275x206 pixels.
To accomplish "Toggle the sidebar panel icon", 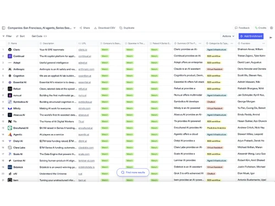I will [x=3, y=28].
